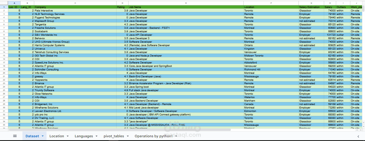Click the Company header cell
The image size is (365, 141).
[x=75, y=7]
